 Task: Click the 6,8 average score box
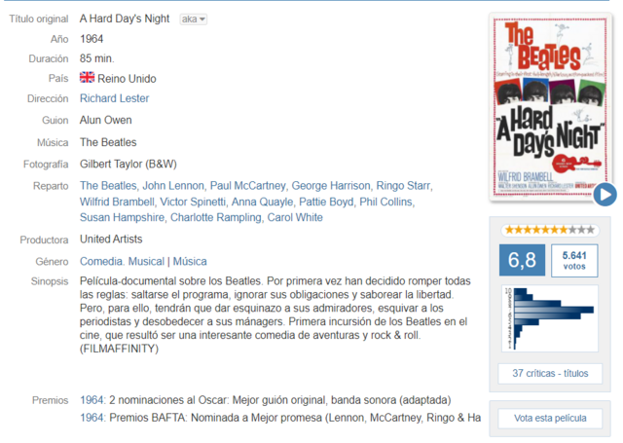[x=522, y=261]
